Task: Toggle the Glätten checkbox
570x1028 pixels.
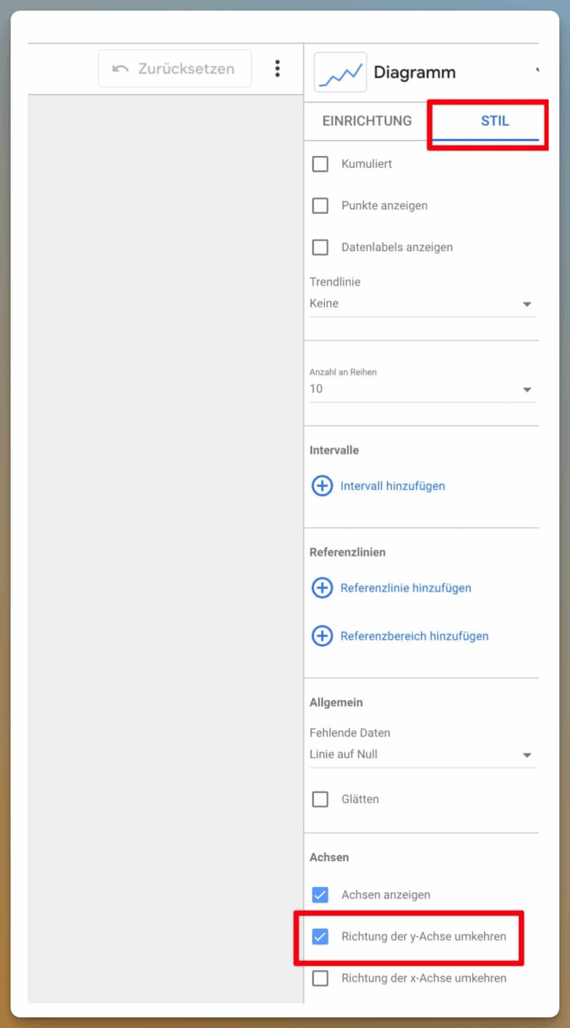Action: (x=321, y=799)
